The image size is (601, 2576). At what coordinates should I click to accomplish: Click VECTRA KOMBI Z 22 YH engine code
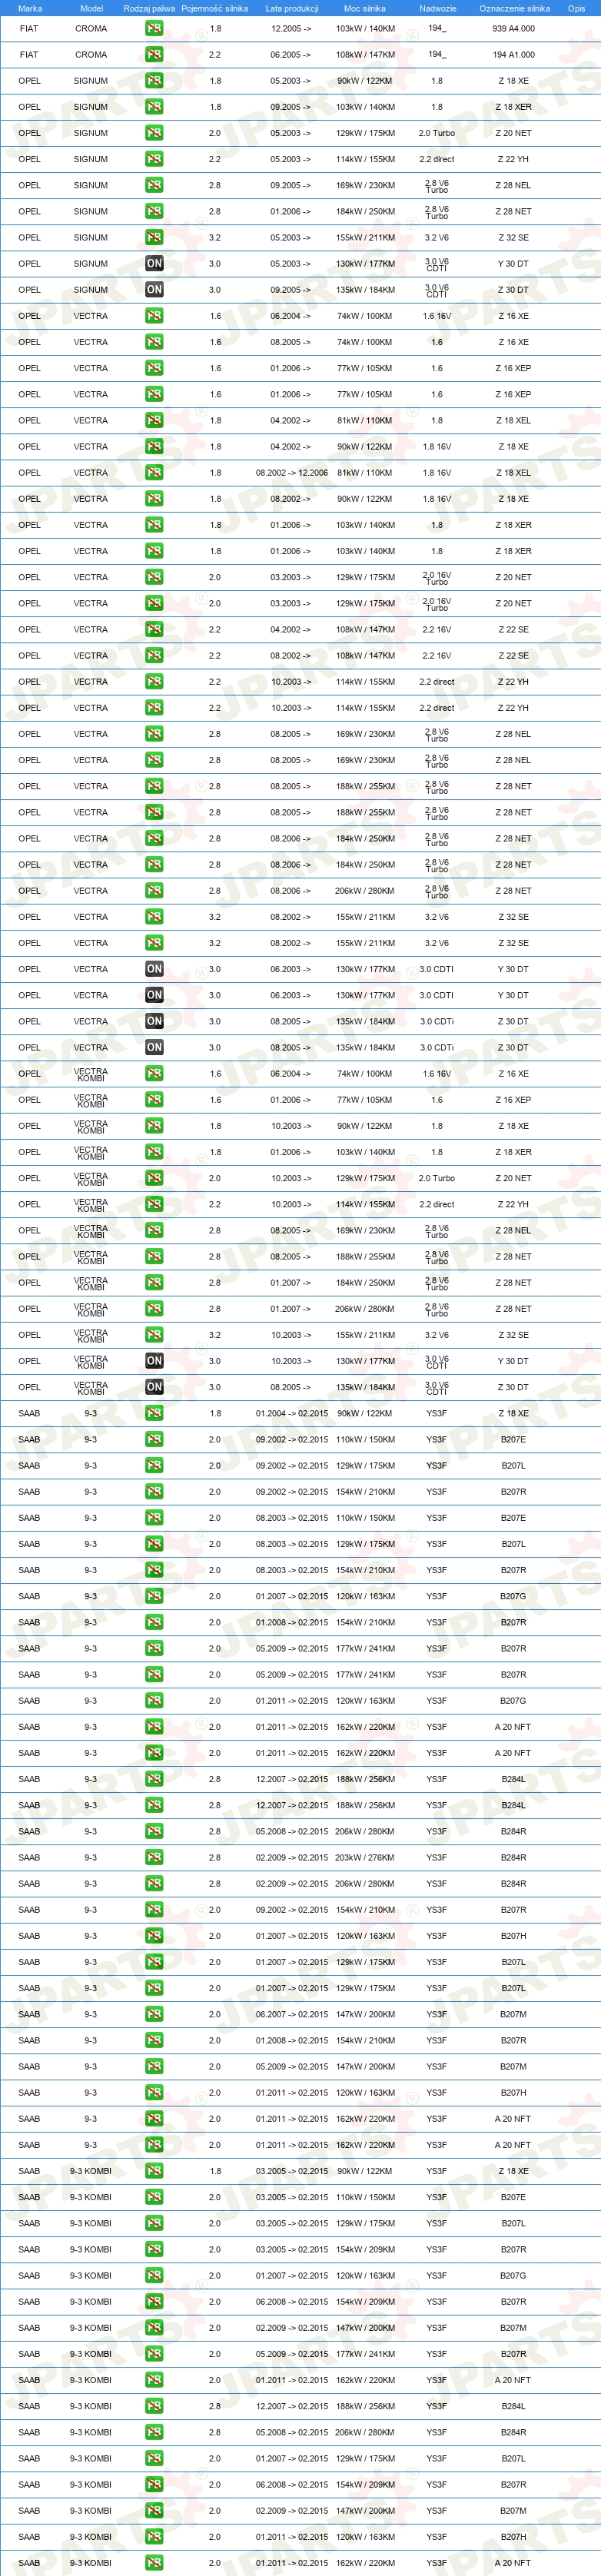click(x=514, y=1204)
